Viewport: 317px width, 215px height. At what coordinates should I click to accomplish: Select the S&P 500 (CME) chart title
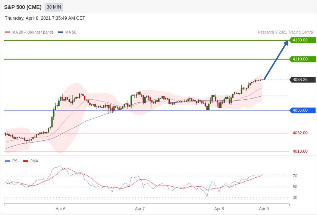click(23, 7)
